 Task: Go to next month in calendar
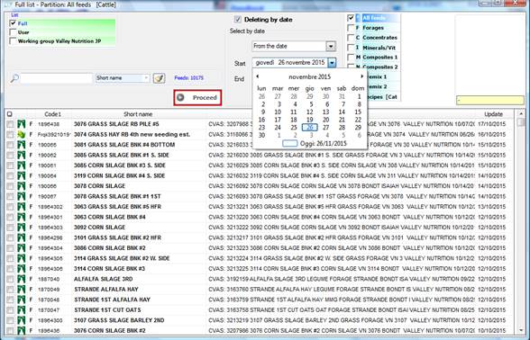pos(361,76)
